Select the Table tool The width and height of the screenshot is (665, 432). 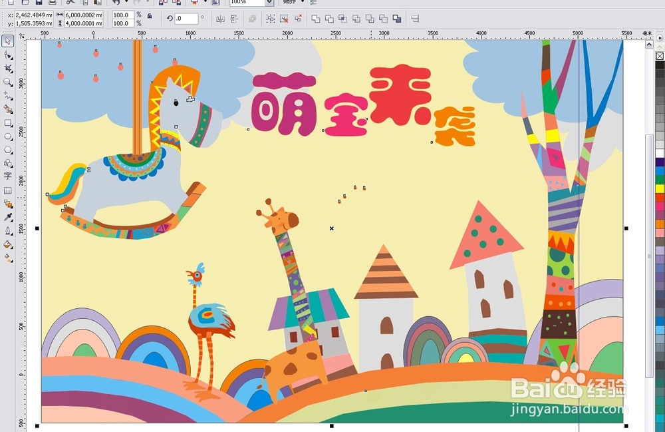pos(9,190)
